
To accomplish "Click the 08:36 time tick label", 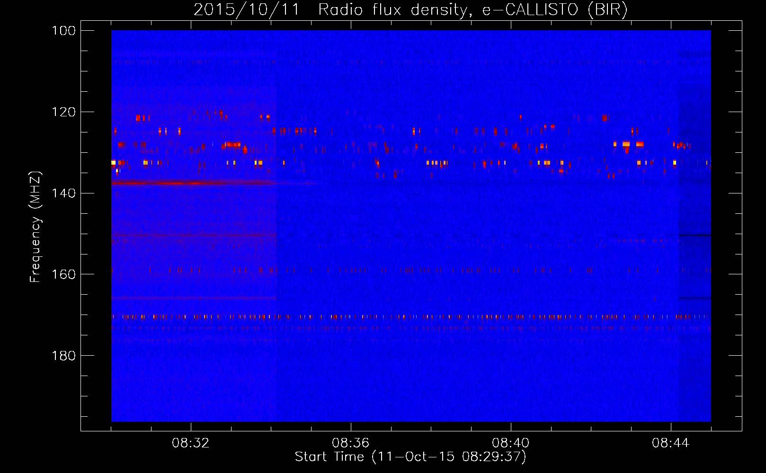I will [x=351, y=443].
